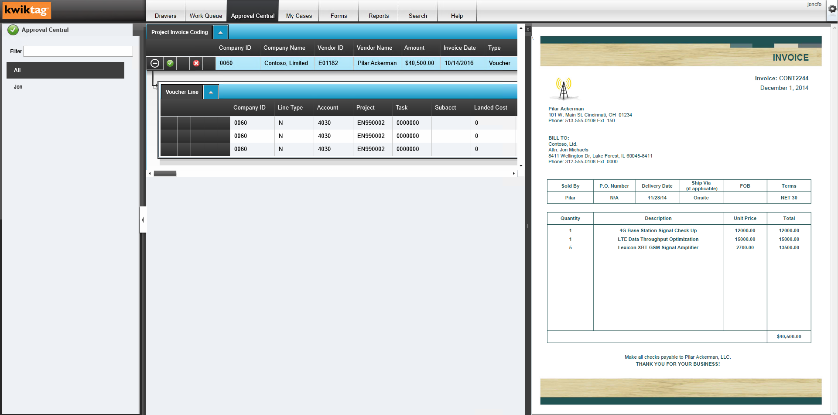Click the Contoso, Limited cell

286,63
